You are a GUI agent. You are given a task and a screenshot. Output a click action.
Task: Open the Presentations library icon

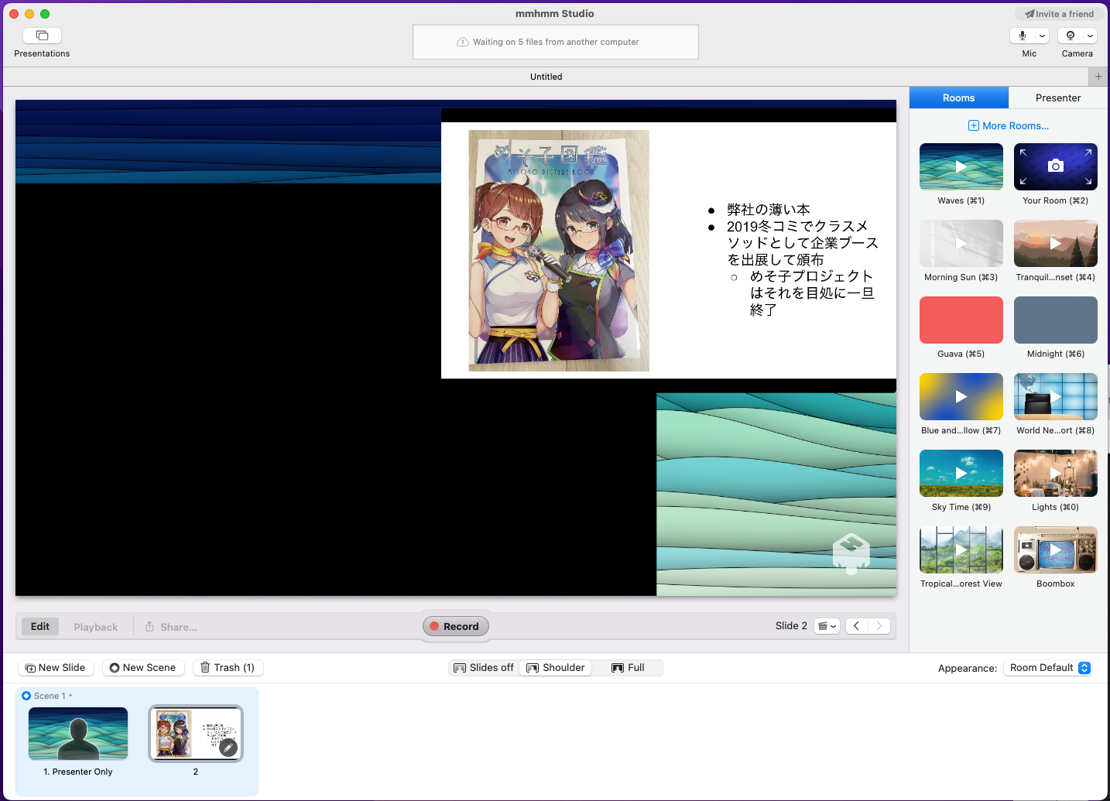point(42,36)
